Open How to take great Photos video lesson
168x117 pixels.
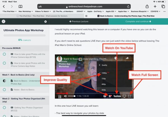[28, 56]
